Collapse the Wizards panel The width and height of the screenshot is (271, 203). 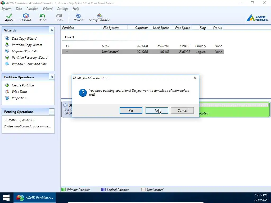[x=52, y=30]
